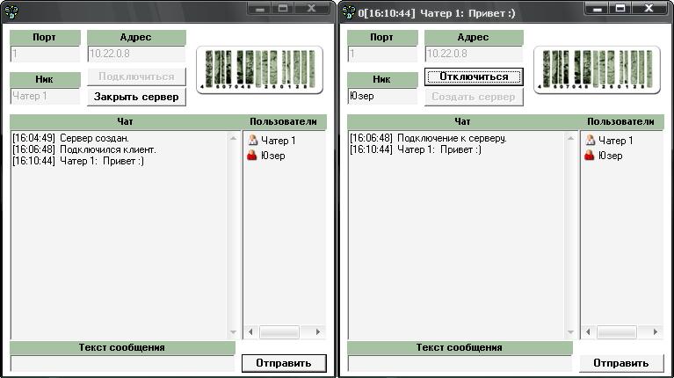
Task: Click the right users list's horizontal scrollbar thumb
Action: click(617, 332)
